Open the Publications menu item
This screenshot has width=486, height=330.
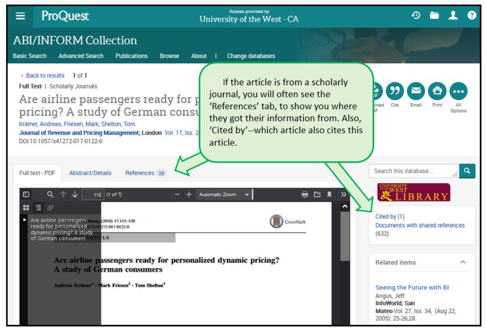(131, 56)
